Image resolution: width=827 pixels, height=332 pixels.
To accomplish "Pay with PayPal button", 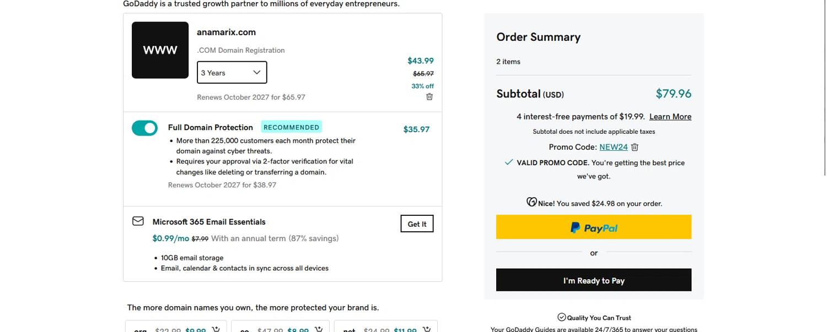I will 593,227.
